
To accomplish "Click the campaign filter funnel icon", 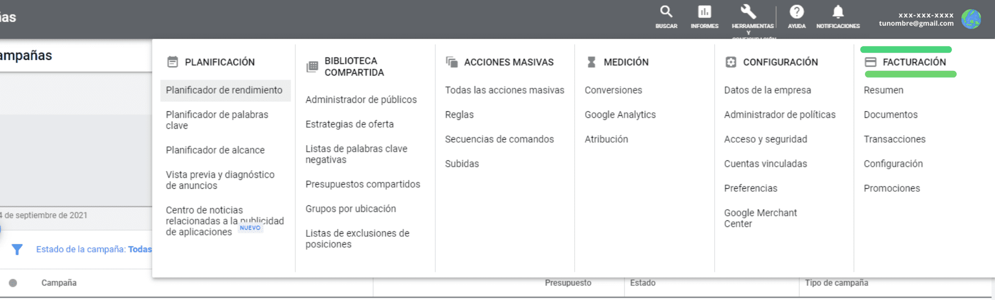I will (x=17, y=250).
